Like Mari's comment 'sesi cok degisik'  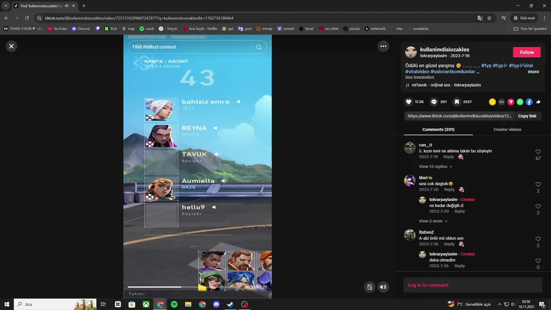point(538,185)
